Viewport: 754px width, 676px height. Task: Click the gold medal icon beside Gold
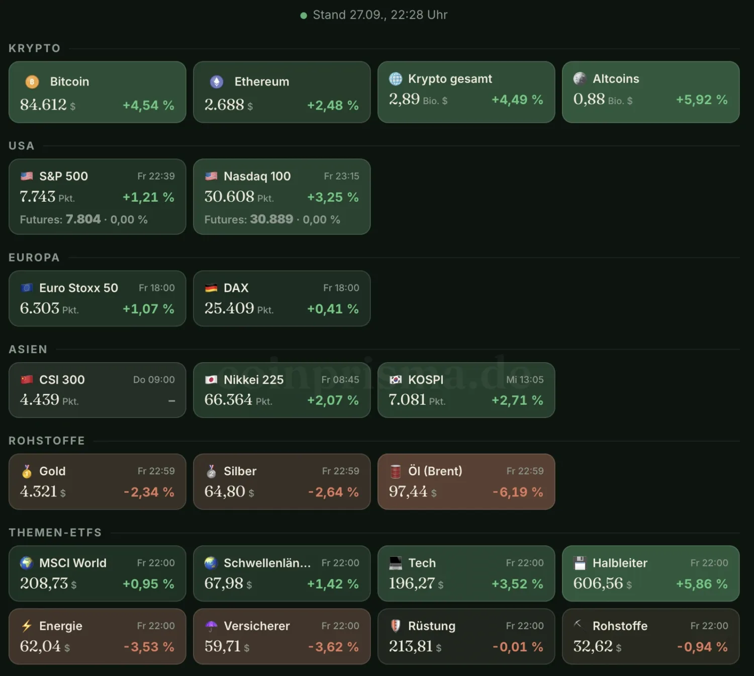coord(27,471)
